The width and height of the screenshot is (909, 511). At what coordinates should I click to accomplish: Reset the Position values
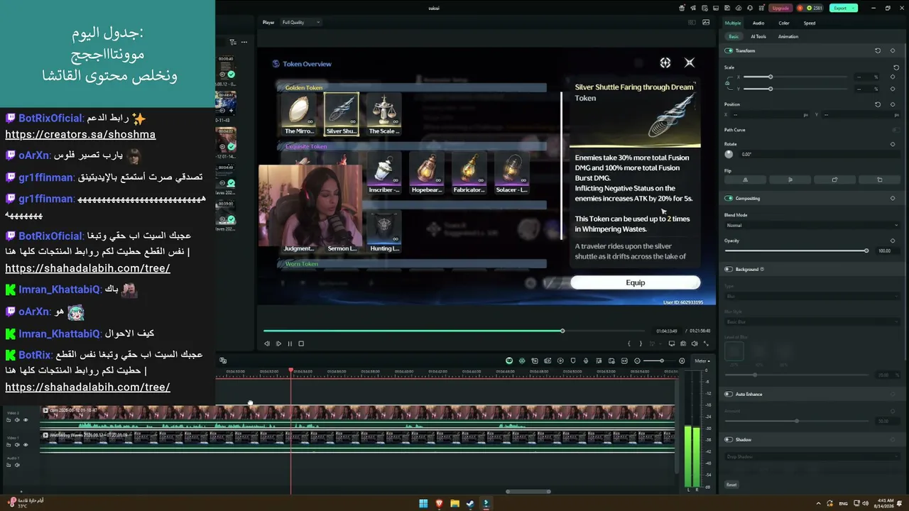pos(878,104)
